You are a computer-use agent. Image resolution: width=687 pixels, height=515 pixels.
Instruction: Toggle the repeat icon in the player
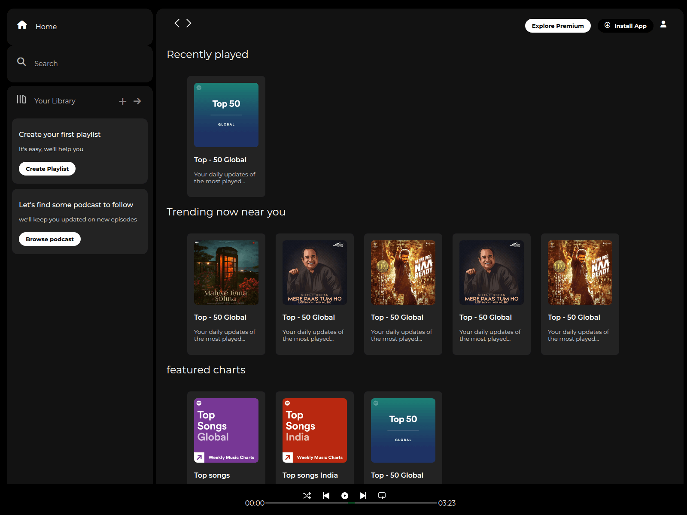click(x=382, y=496)
